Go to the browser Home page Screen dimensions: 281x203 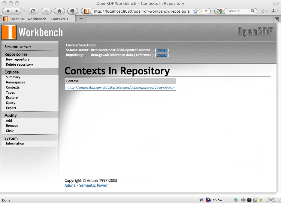[59, 11]
